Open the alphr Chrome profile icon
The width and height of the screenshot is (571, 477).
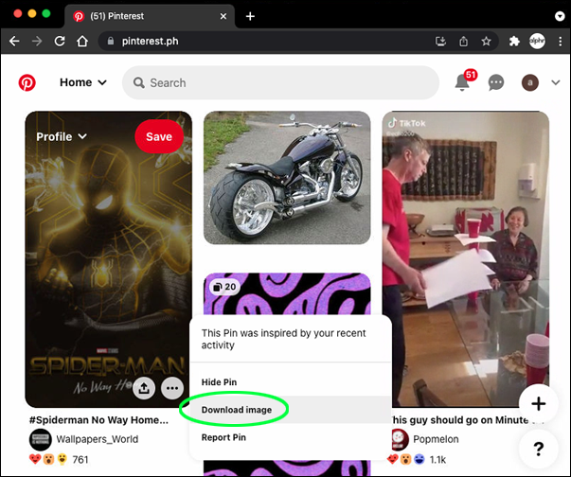click(537, 41)
